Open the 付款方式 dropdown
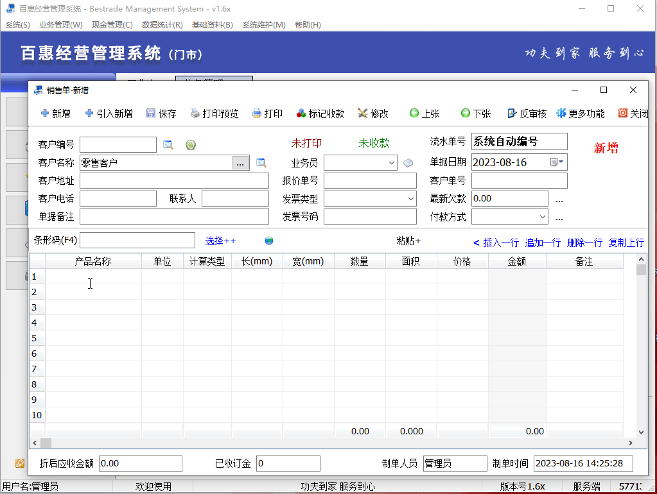The width and height of the screenshot is (657, 494). click(x=543, y=217)
